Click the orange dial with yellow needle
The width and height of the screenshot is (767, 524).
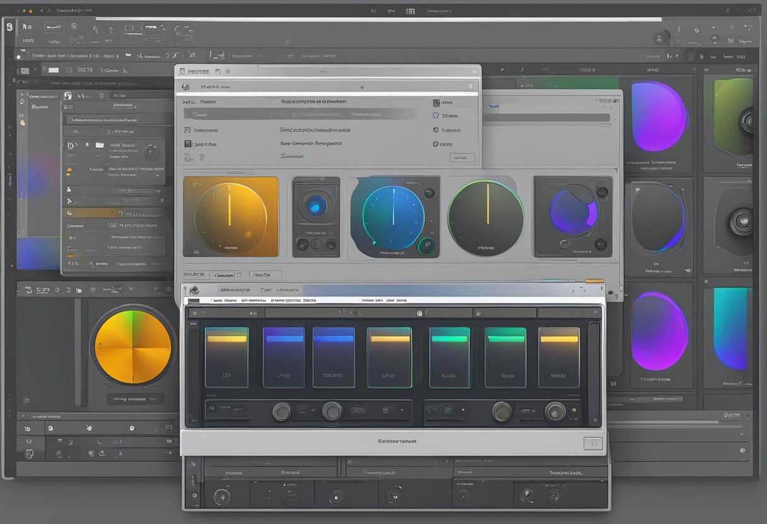pos(230,217)
